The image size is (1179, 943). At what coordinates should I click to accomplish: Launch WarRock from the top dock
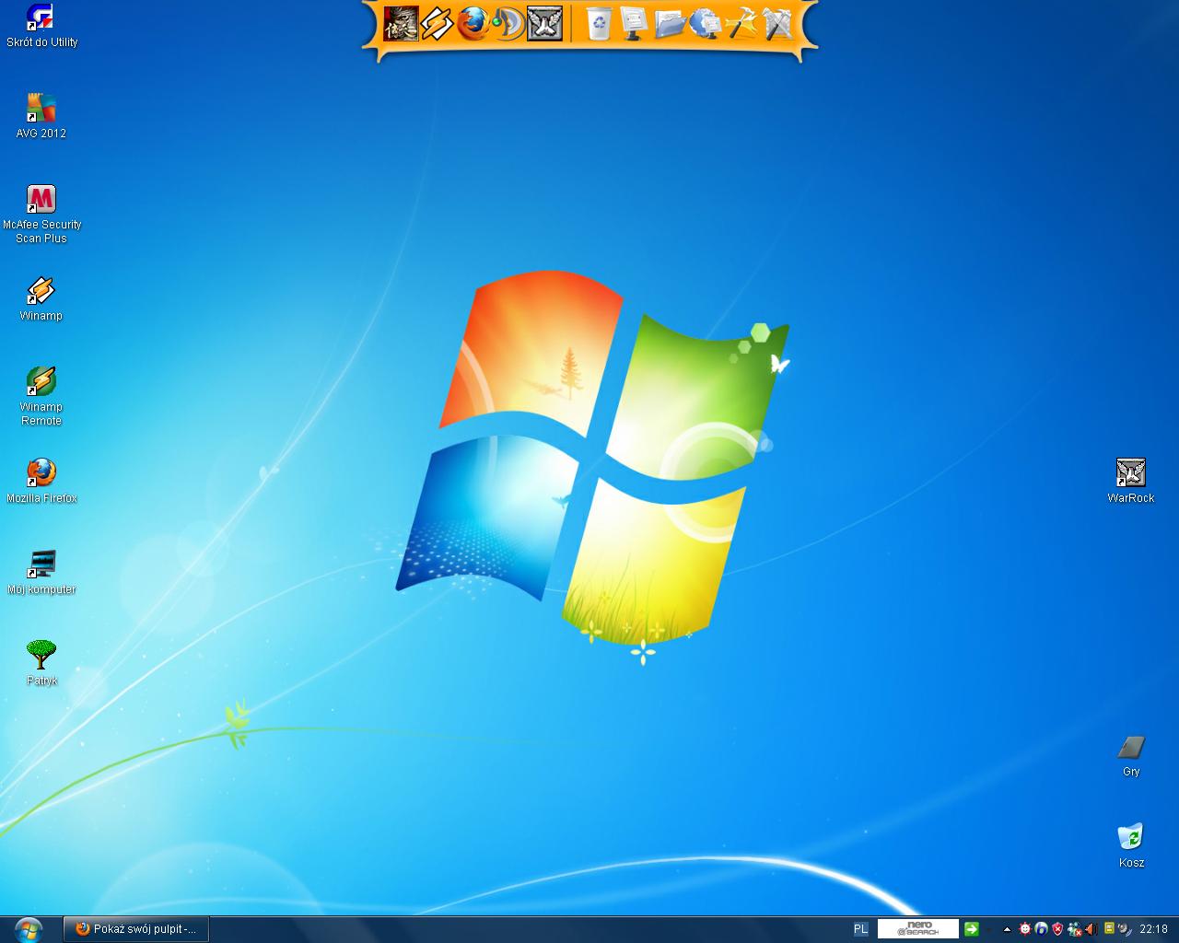tap(544, 23)
